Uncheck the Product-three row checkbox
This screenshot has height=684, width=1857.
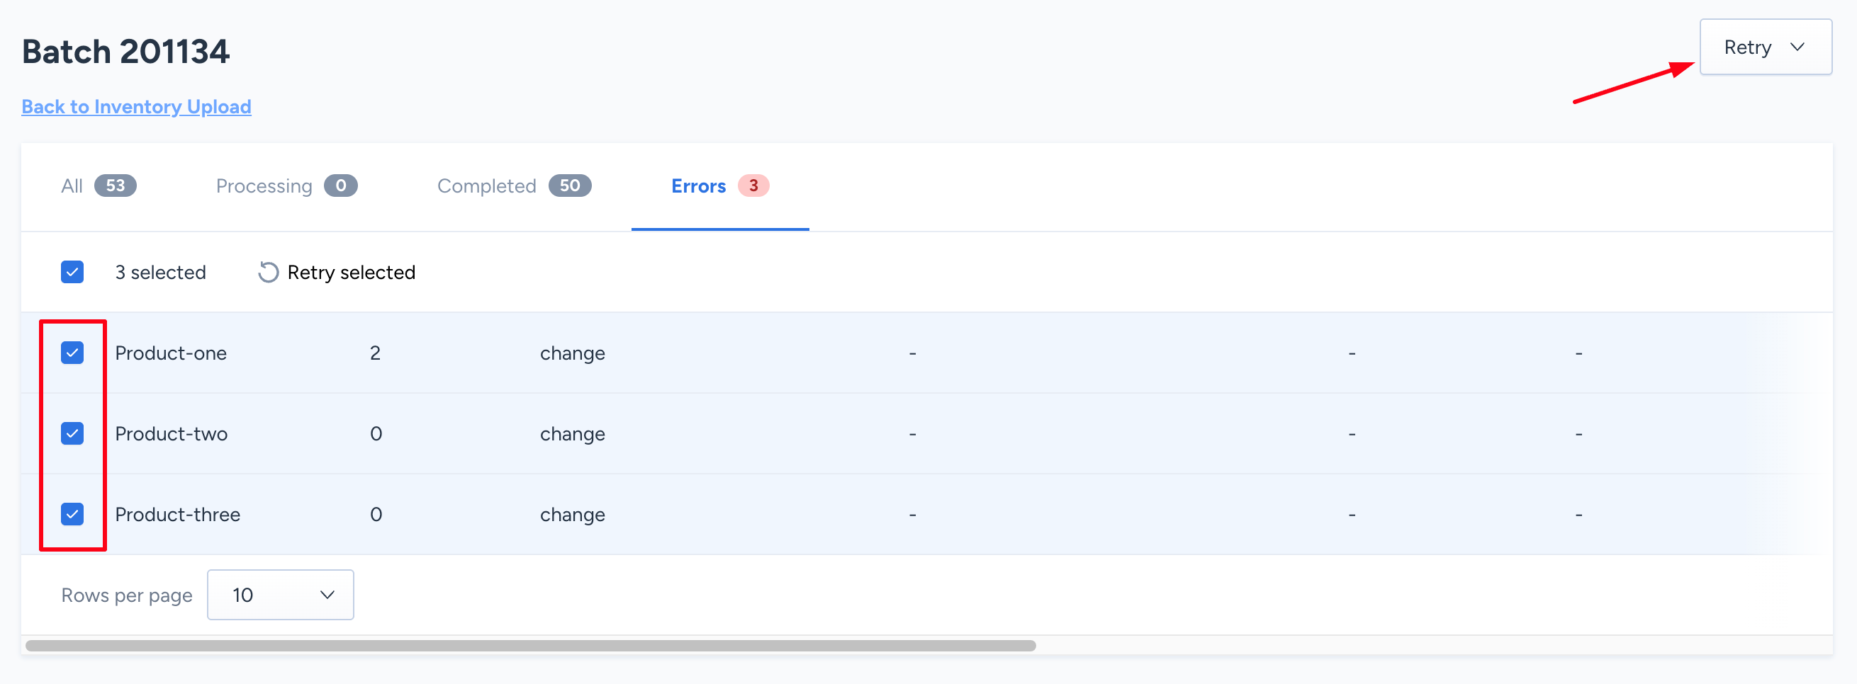(x=72, y=514)
